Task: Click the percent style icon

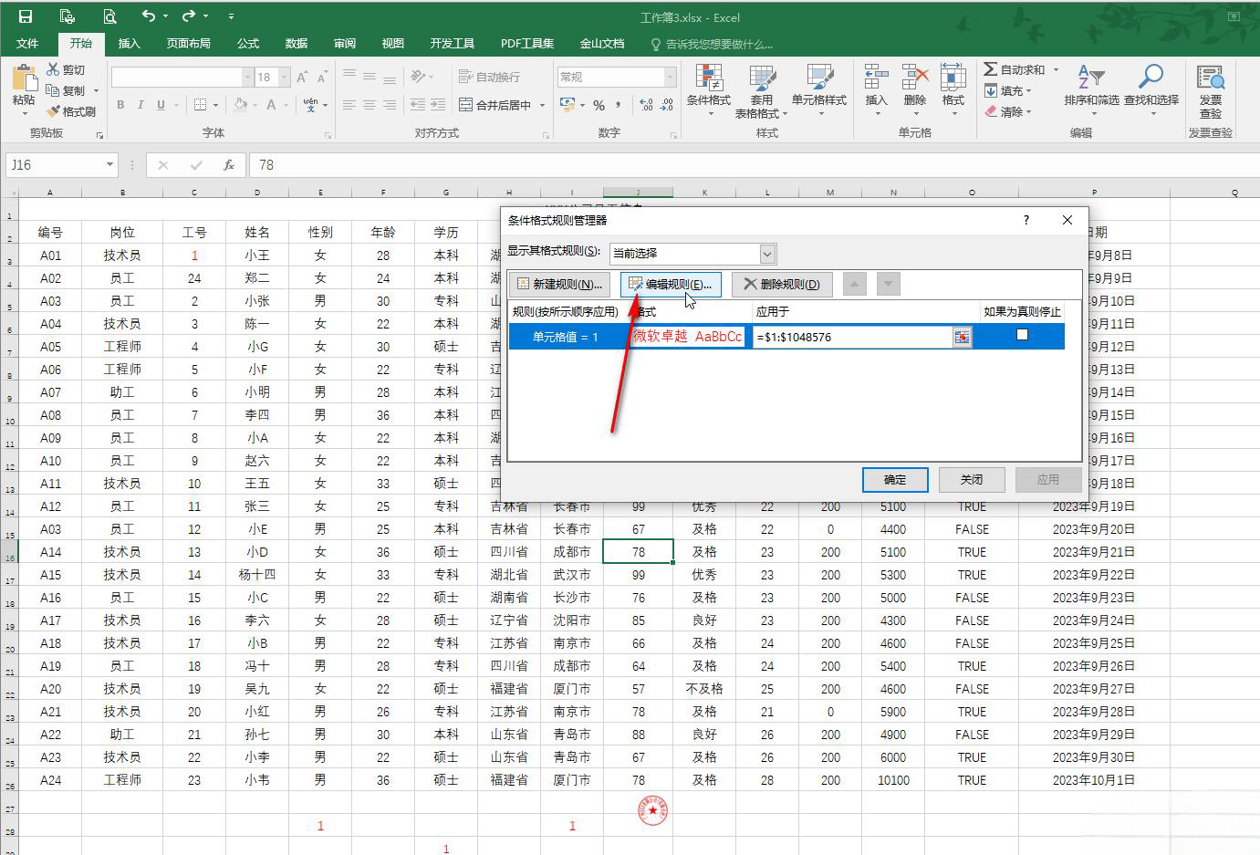Action: point(599,105)
